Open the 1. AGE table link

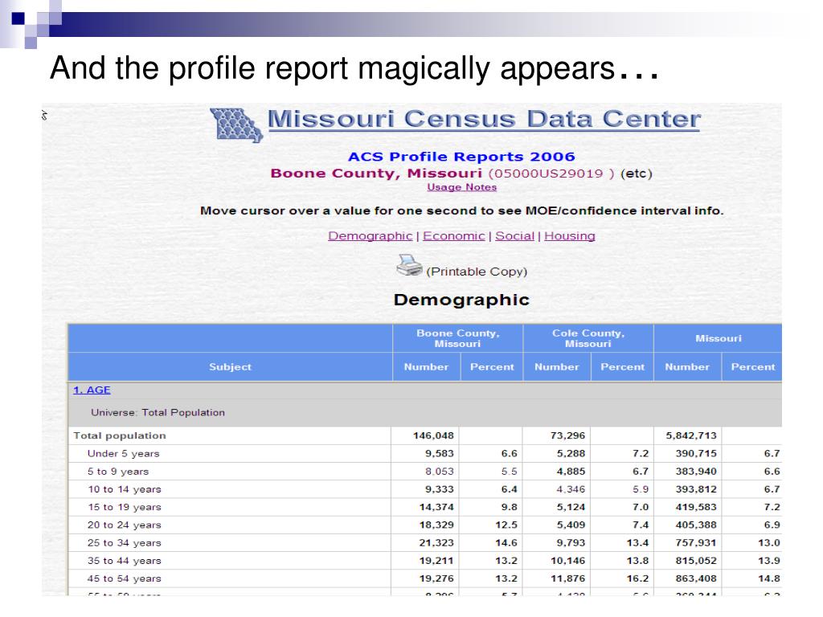[x=92, y=390]
